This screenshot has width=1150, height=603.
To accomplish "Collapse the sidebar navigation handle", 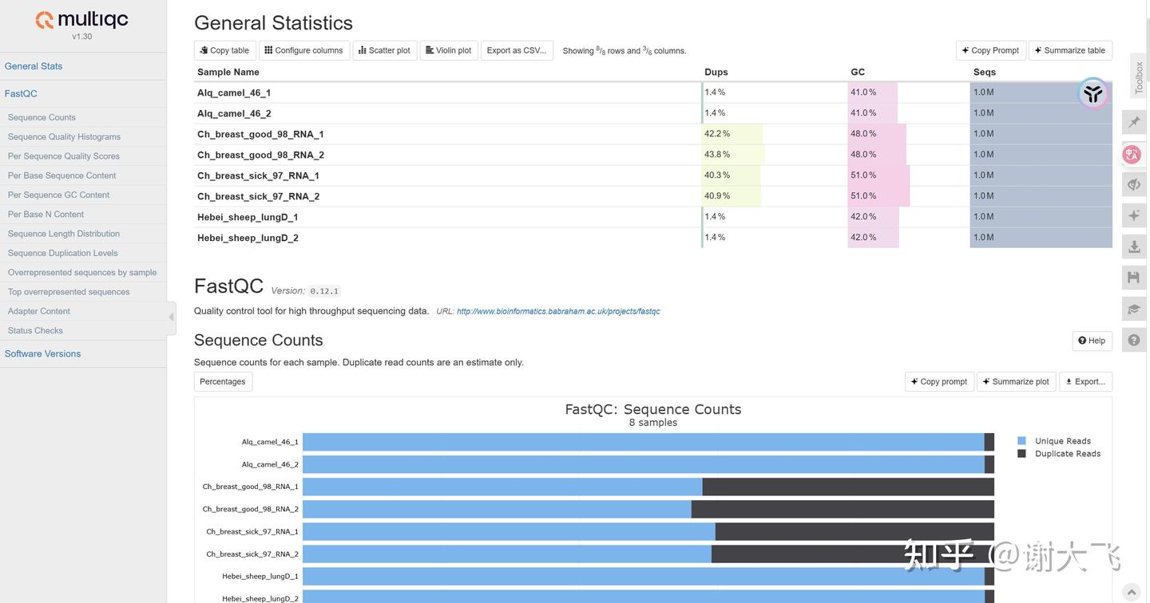I will click(x=171, y=317).
